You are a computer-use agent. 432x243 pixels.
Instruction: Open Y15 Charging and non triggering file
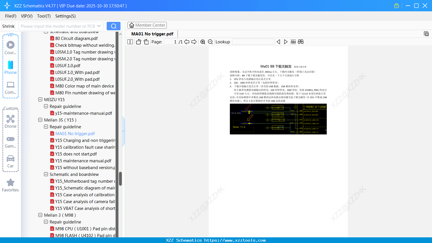pos(85,140)
